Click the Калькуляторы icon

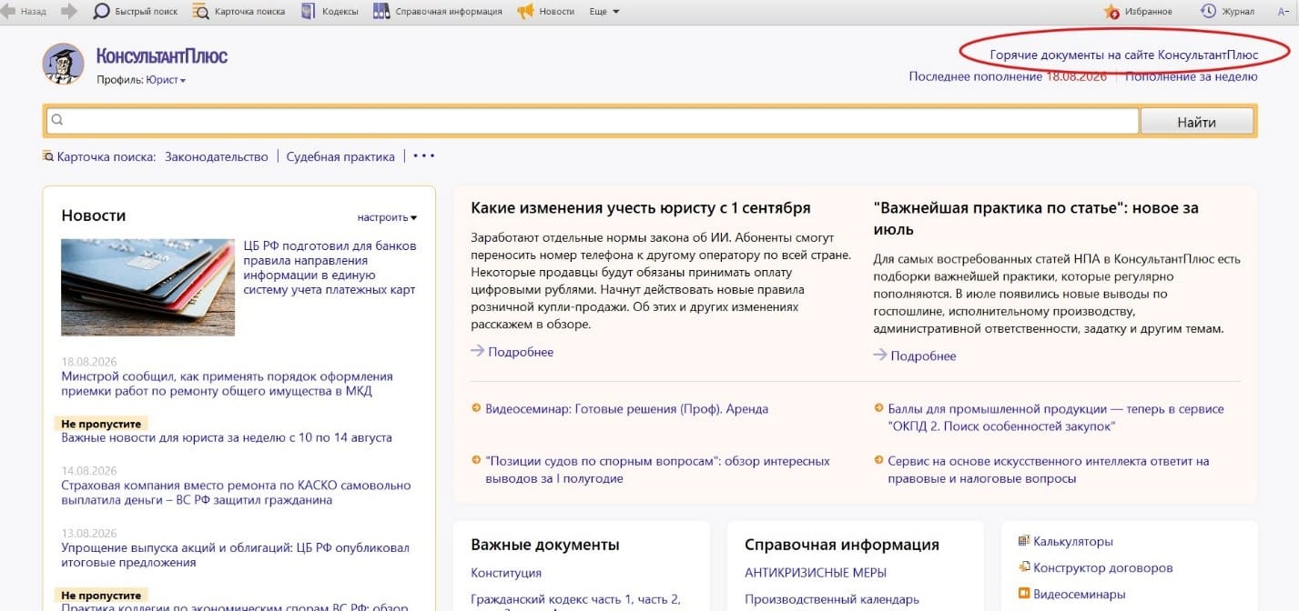click(1024, 541)
